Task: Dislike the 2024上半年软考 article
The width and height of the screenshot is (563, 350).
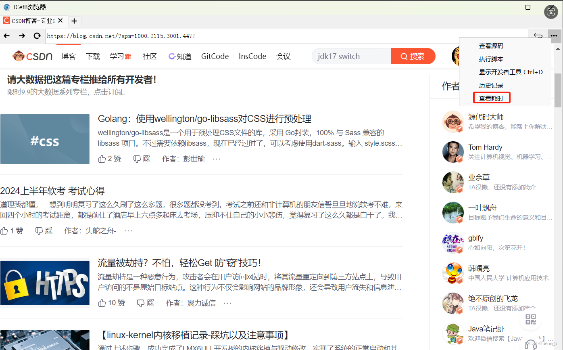Action: point(44,231)
